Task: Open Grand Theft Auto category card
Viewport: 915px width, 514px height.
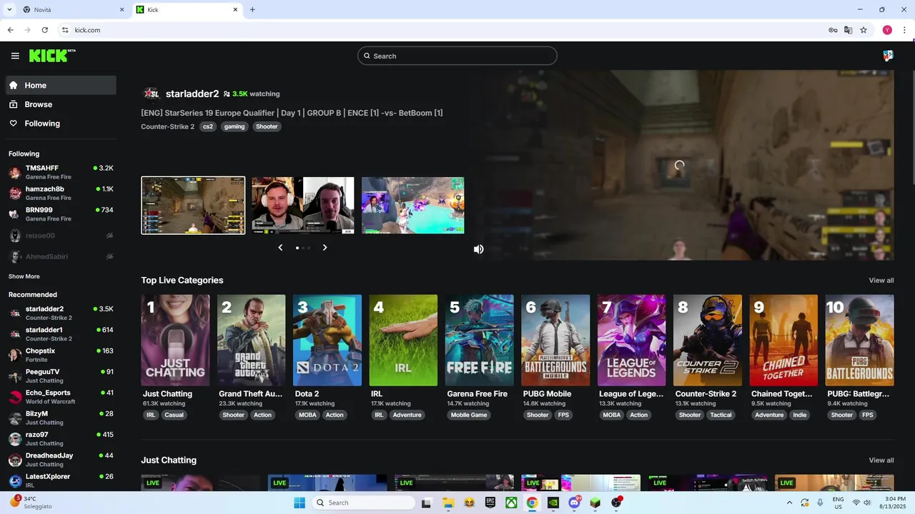Action: tap(251, 341)
